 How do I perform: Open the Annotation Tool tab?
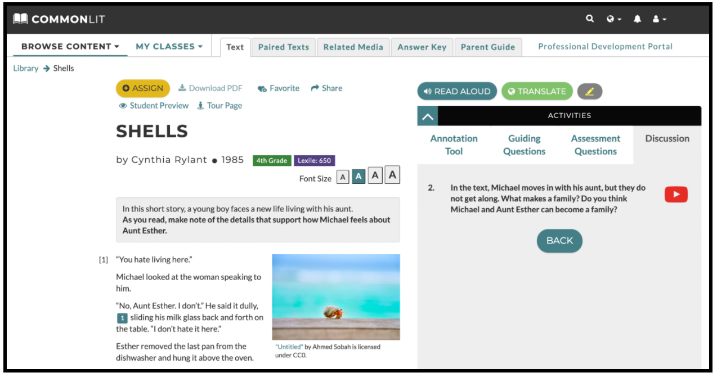pos(454,145)
